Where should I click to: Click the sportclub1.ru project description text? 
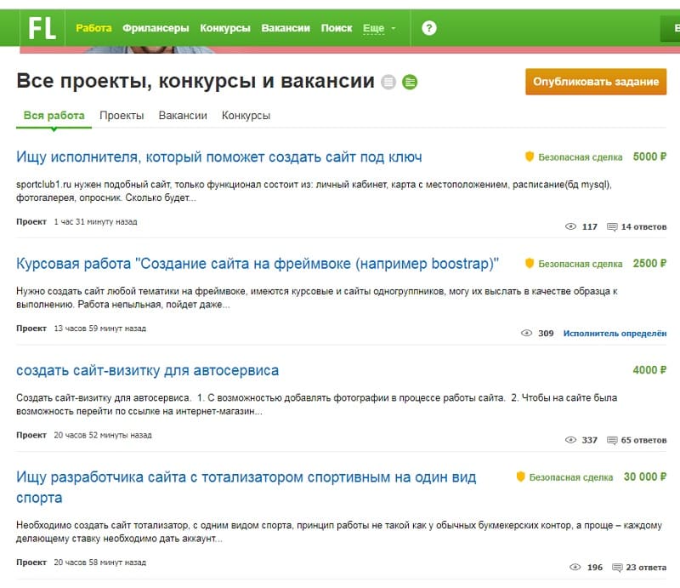click(x=314, y=191)
